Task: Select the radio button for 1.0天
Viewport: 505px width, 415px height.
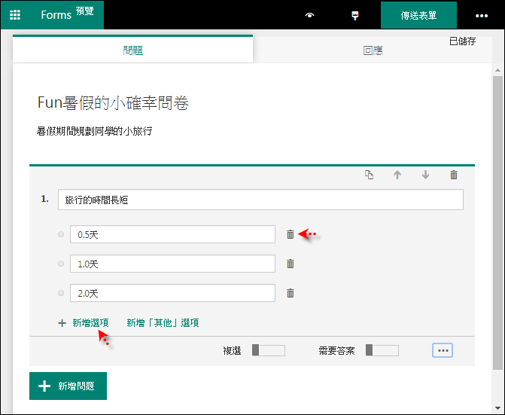Action: [x=61, y=264]
